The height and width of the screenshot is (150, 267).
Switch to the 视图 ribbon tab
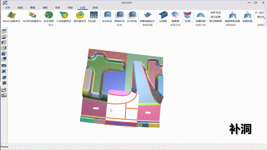click(20, 7)
